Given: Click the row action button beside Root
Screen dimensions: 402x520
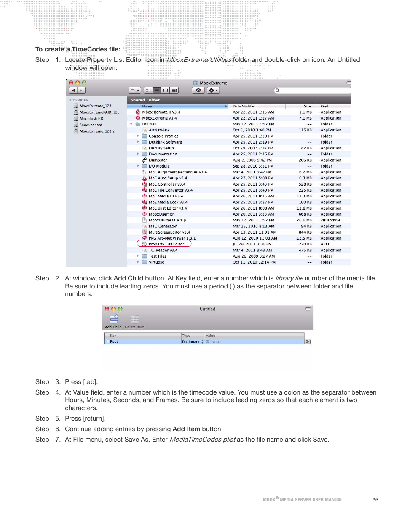Looking at the screenshot, I should coord(308,342).
